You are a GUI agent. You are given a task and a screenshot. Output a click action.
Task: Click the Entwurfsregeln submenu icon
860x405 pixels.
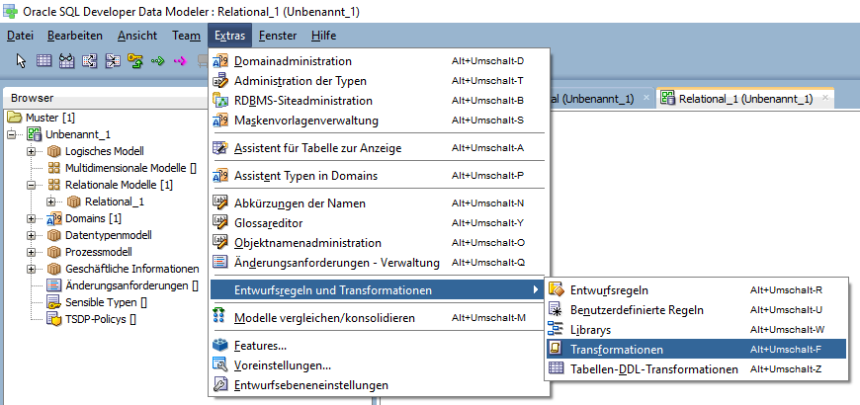(x=557, y=289)
